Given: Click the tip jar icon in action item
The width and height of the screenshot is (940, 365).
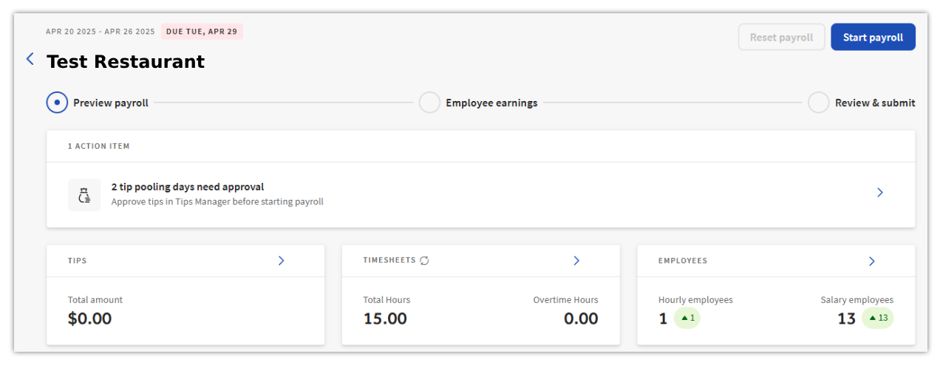Looking at the screenshot, I should click(x=84, y=195).
